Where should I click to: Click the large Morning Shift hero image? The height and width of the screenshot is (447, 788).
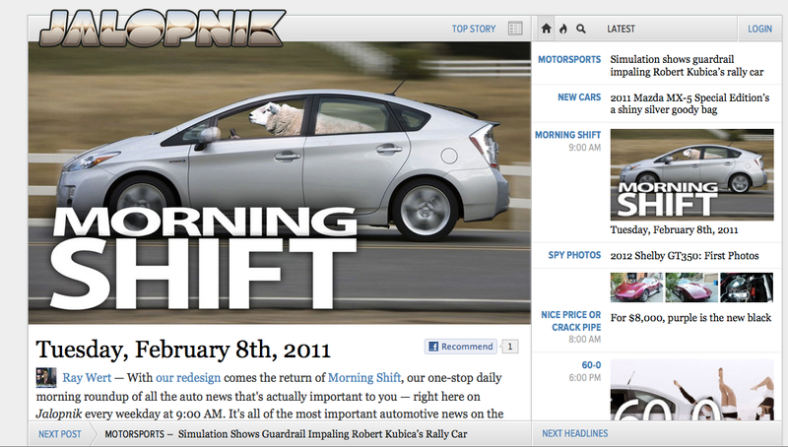280,183
